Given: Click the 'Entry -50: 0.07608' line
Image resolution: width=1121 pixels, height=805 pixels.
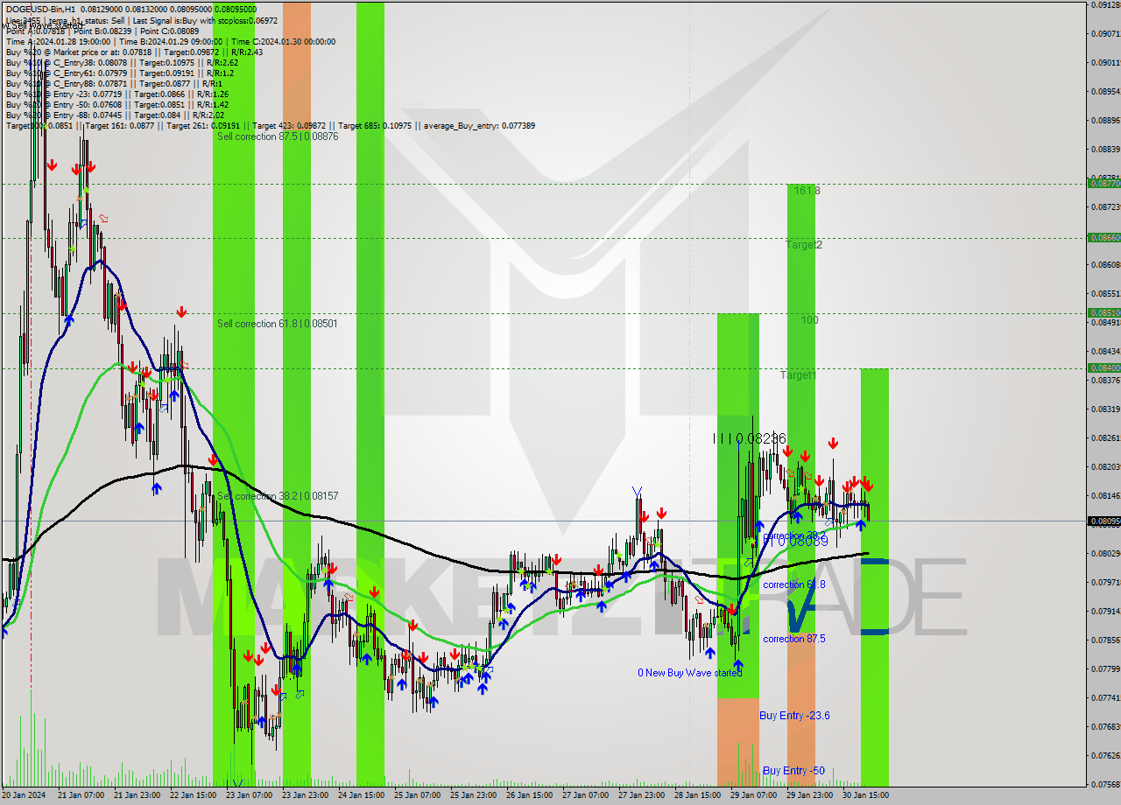Looking at the screenshot, I should pyautogui.click(x=116, y=104).
